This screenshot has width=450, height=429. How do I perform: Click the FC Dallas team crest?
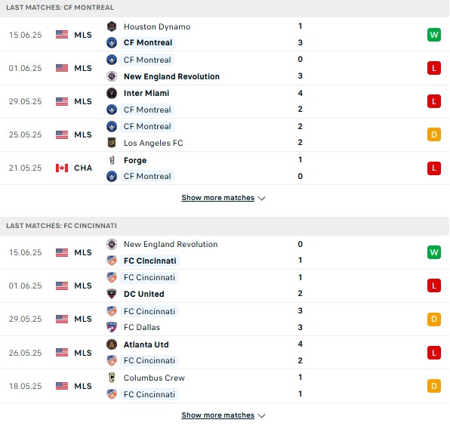point(111,327)
